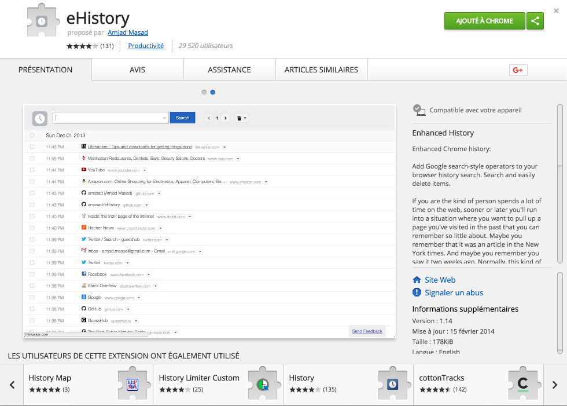Open the Site Web link
567x406 pixels.
[440, 280]
